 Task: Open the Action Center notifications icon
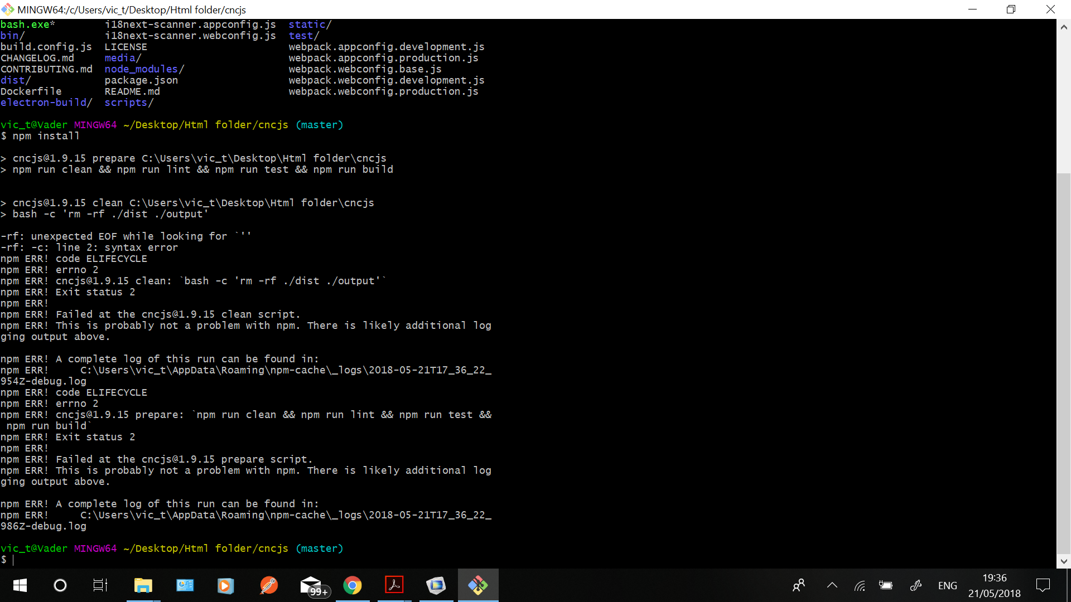(1043, 585)
